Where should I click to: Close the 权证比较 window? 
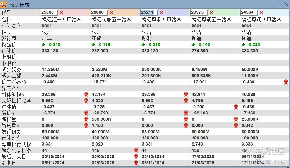(x=287, y=5)
